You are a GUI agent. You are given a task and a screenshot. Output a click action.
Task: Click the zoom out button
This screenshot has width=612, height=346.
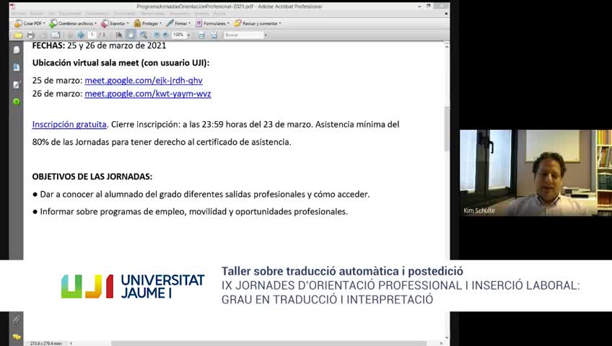[157, 35]
